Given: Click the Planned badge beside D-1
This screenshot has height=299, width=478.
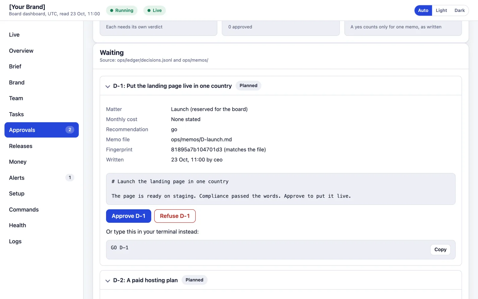Looking at the screenshot, I should click(248, 86).
